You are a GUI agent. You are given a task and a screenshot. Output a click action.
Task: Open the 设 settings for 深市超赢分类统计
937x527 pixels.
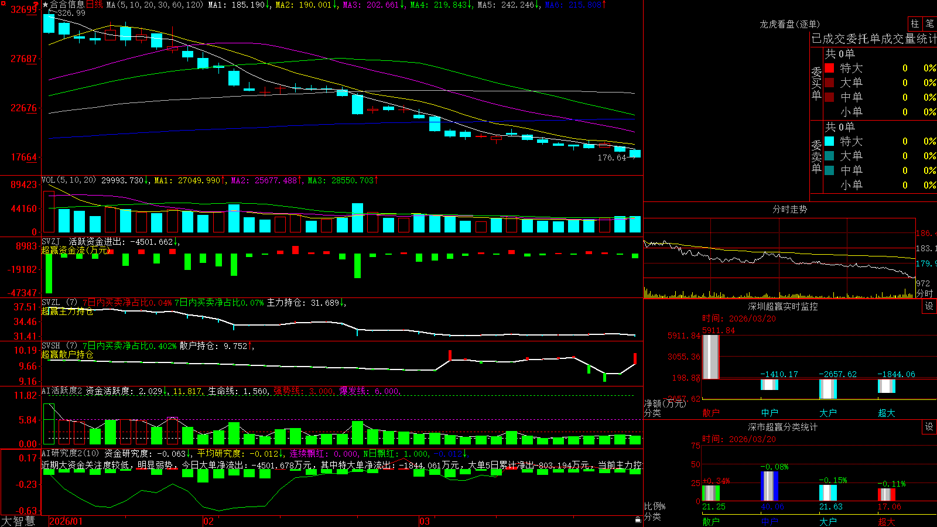(929, 427)
